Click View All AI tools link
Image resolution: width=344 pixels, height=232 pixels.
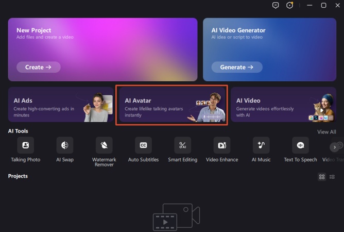tap(326, 132)
